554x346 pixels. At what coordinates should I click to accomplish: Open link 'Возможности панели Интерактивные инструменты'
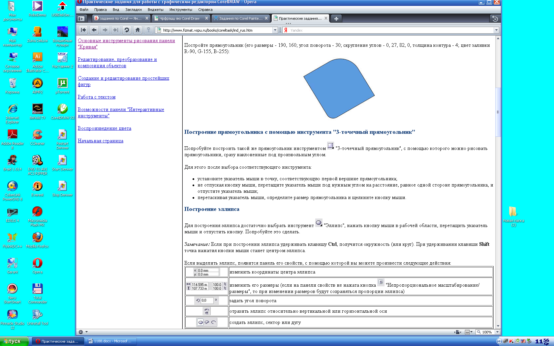(121, 112)
